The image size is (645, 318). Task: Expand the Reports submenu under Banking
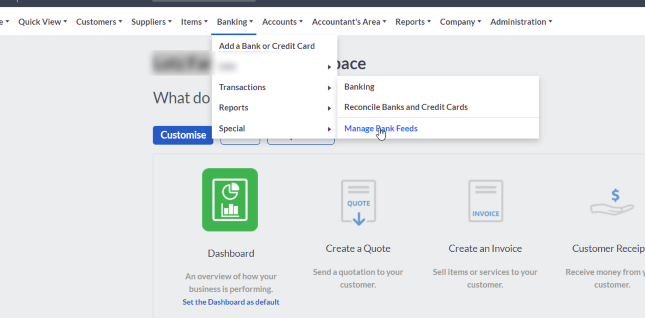click(329, 108)
